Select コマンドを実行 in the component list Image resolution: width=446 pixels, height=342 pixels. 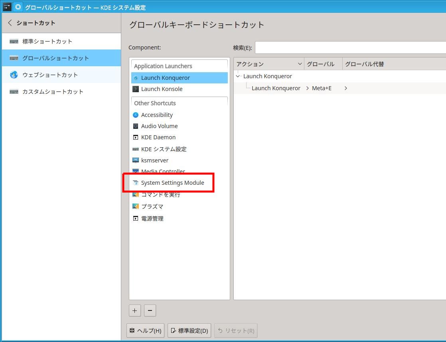pos(180,195)
